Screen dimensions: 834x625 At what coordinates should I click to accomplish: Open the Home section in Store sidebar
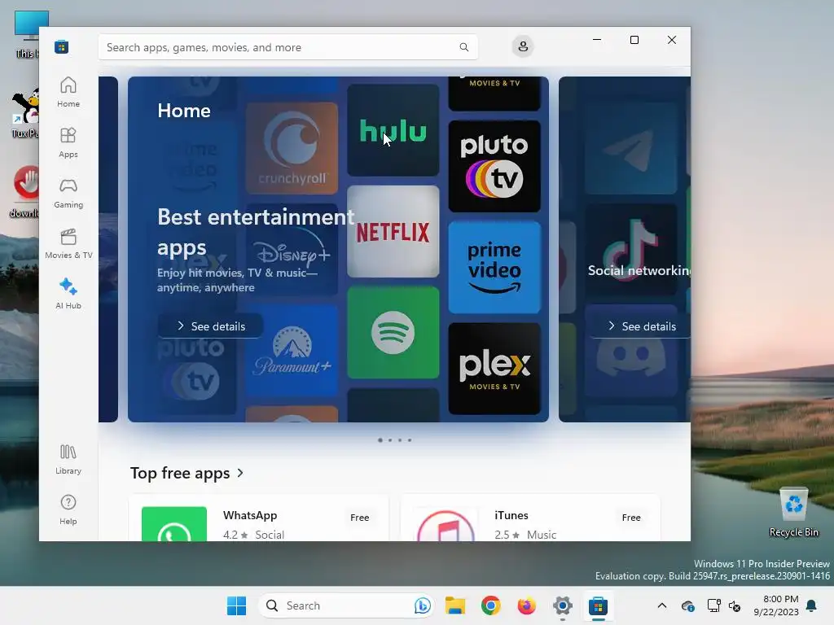(68, 92)
